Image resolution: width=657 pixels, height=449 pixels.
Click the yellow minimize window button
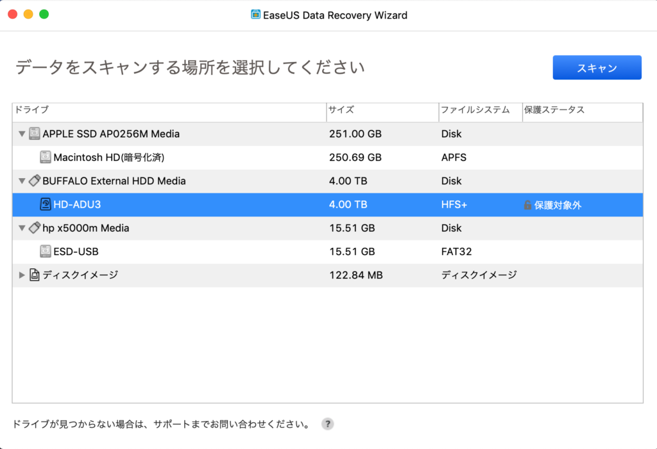(x=28, y=14)
